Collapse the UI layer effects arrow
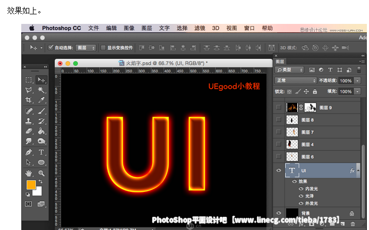The image size is (369, 230). (x=358, y=171)
